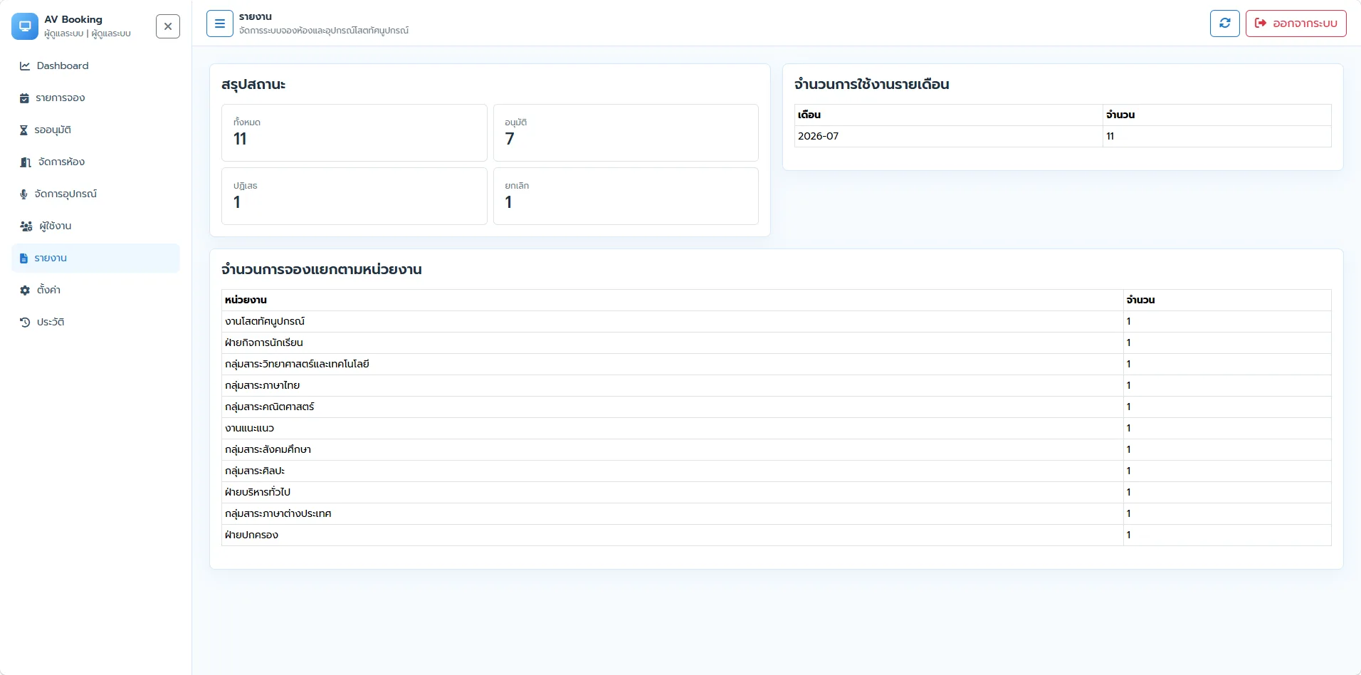Image resolution: width=1361 pixels, height=675 pixels.
Task: Click the เดือน column header
Action: point(948,115)
